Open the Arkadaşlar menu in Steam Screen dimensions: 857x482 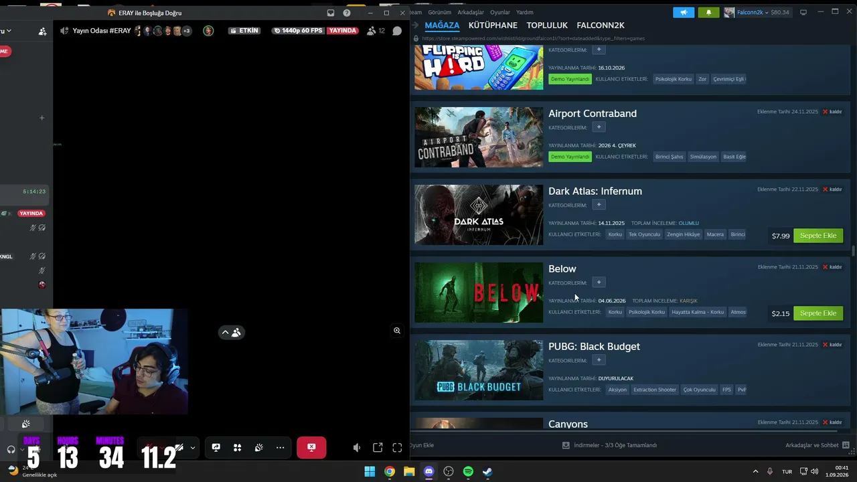coord(470,12)
